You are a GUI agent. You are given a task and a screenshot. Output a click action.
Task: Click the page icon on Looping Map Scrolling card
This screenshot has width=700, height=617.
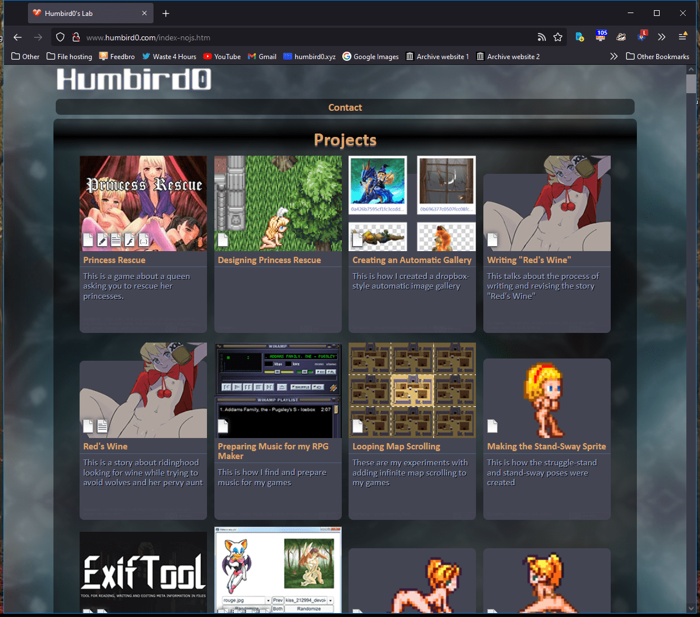coord(358,426)
